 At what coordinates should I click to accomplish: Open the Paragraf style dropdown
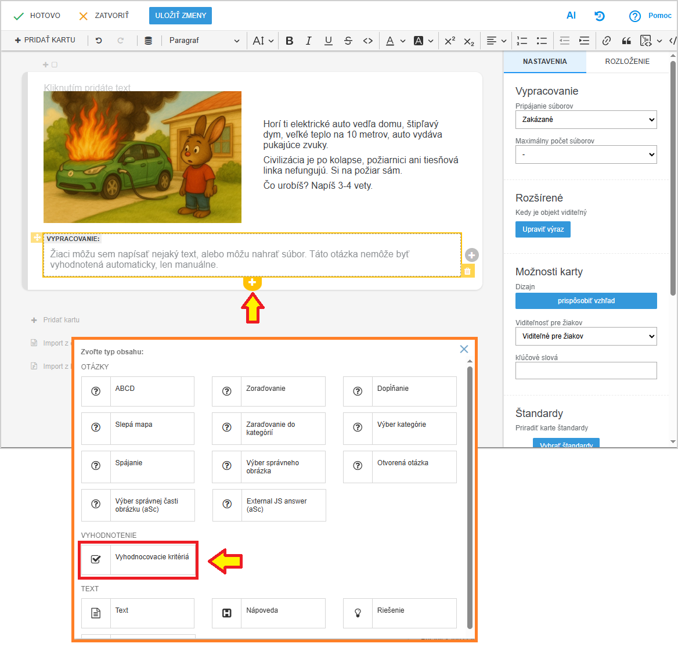tap(204, 41)
